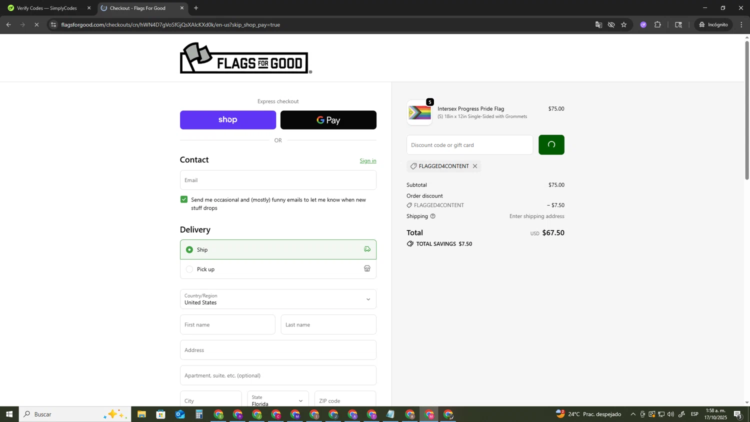Stop loading the page
Screen dimensions: 750x422
pos(36,24)
